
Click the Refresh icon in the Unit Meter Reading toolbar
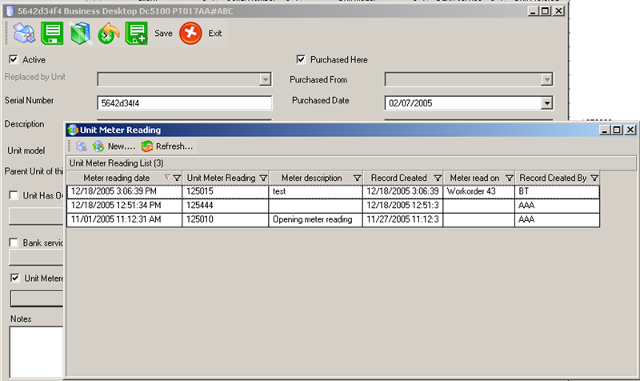(x=147, y=146)
